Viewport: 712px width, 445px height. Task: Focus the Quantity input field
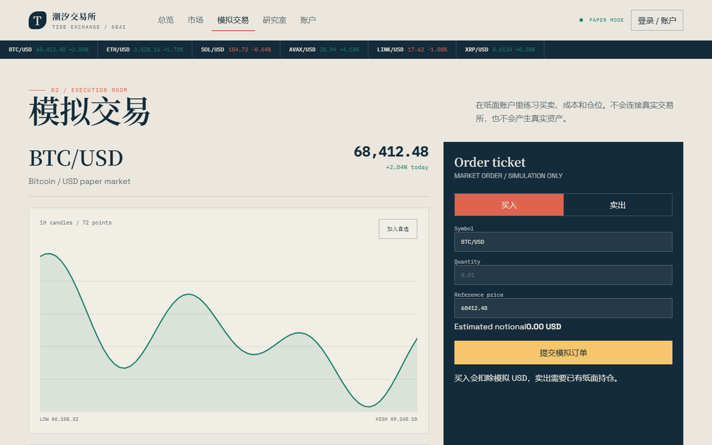point(563,275)
